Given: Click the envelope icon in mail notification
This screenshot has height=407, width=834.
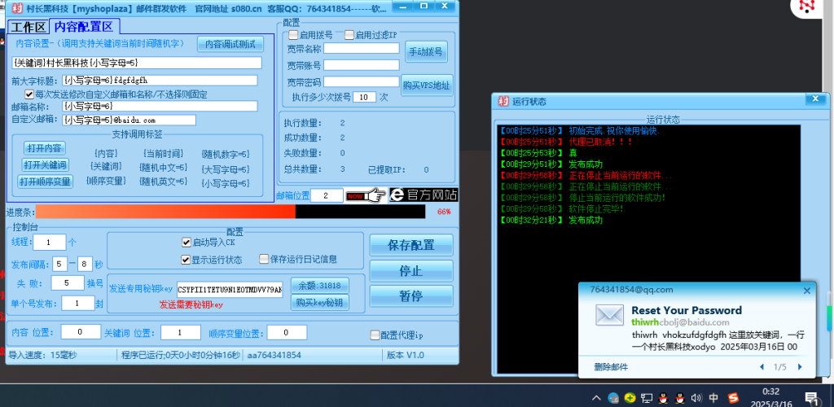Looking at the screenshot, I should click(x=609, y=314).
